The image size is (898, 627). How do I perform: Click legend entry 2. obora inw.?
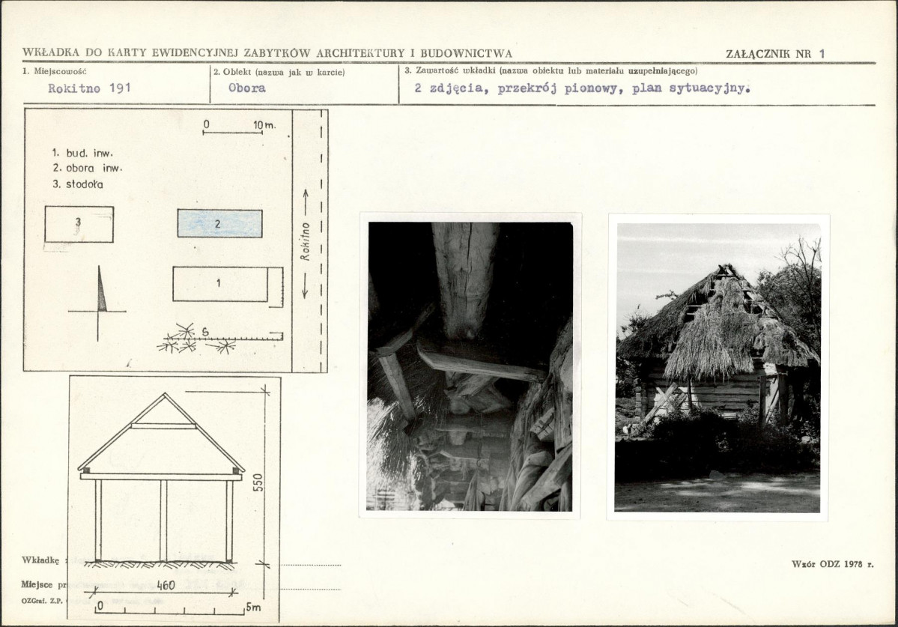click(88, 169)
